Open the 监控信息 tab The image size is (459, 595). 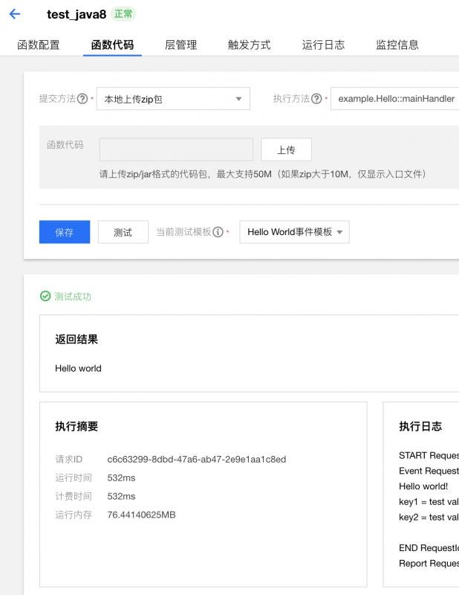[x=397, y=45]
